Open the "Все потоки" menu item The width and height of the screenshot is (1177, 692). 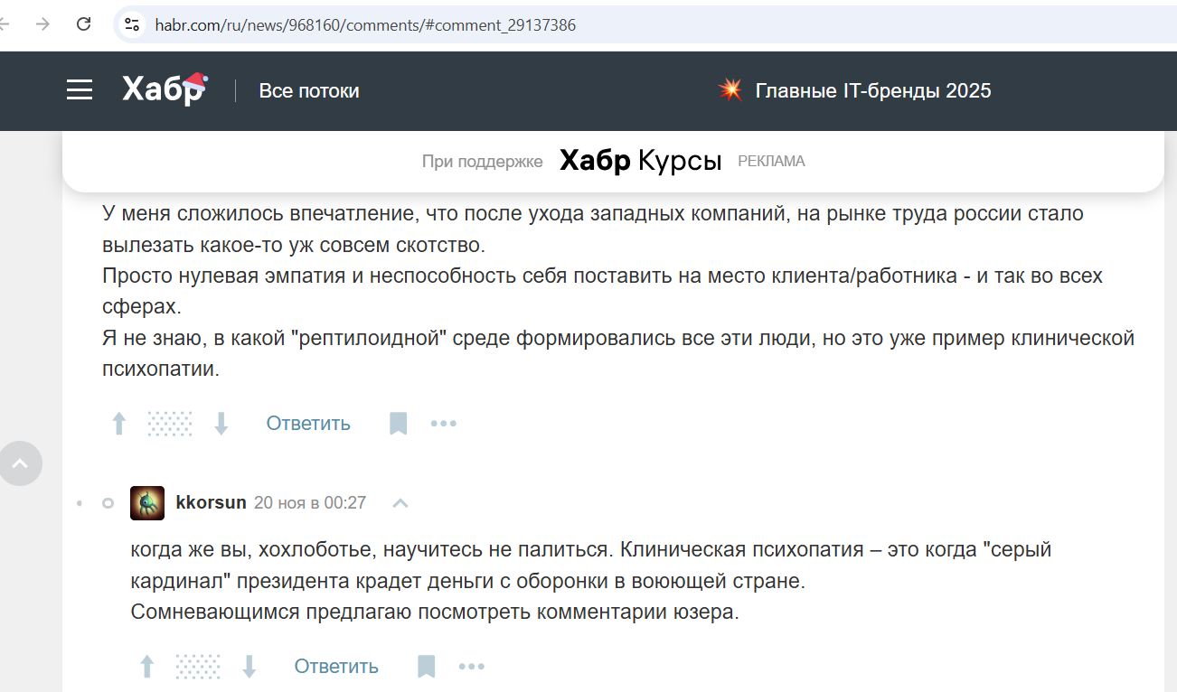[x=308, y=90]
